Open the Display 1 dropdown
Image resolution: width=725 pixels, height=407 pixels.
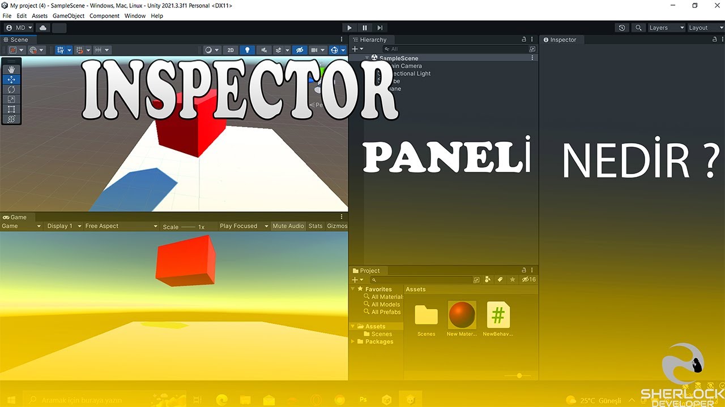(64, 226)
